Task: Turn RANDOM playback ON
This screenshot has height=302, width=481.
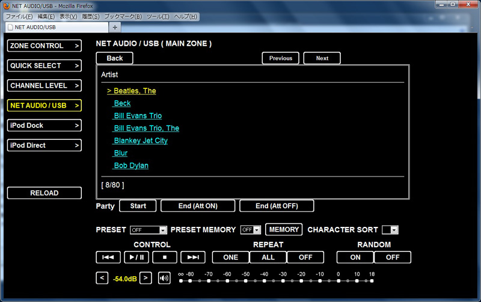Action: click(x=355, y=257)
